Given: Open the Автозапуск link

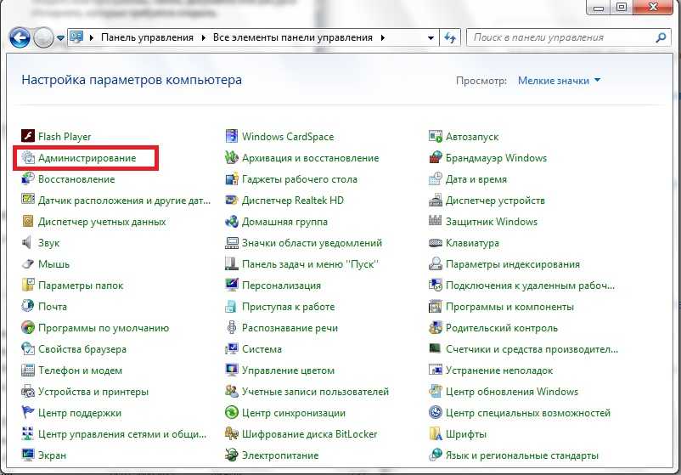Looking at the screenshot, I should 472,137.
